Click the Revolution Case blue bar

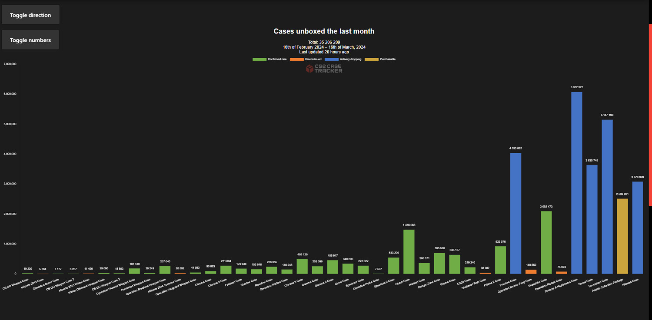[607, 196]
